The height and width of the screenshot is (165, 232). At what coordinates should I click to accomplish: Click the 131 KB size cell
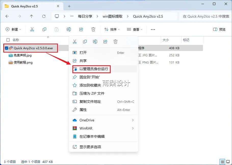click(x=174, y=62)
